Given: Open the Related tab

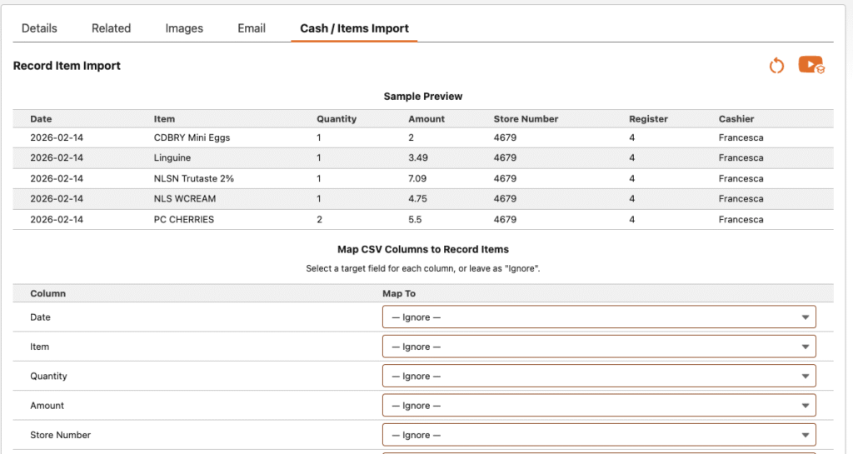Looking at the screenshot, I should pyautogui.click(x=111, y=28).
